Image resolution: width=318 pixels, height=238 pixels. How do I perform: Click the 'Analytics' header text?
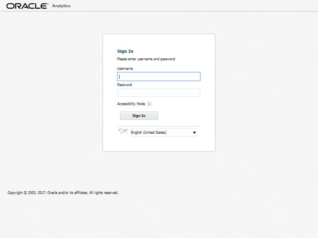(x=61, y=6)
